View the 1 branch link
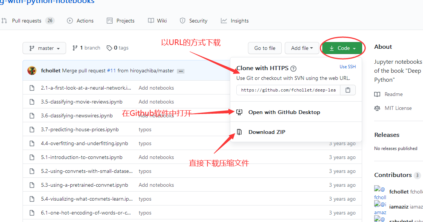The width and height of the screenshot is (423, 222). [86, 48]
